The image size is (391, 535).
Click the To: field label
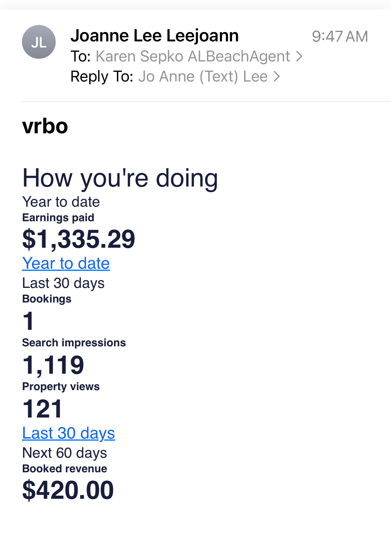click(x=81, y=56)
